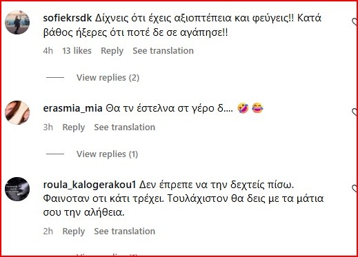This screenshot has width=358, height=257.
Task: Like erasmia_mia's comment with heart icon
Action: pos(355,112)
